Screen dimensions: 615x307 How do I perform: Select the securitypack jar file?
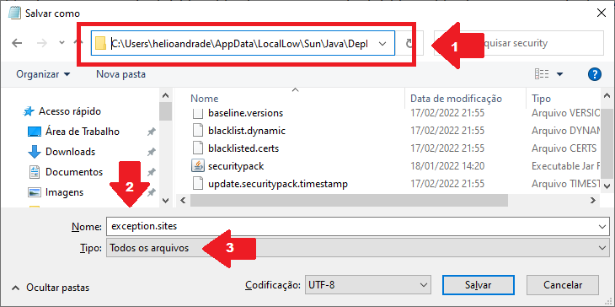click(x=236, y=166)
